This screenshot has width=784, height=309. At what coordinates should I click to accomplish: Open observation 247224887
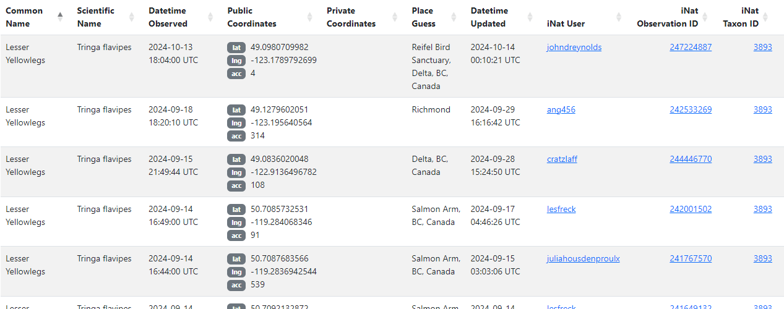(690, 48)
